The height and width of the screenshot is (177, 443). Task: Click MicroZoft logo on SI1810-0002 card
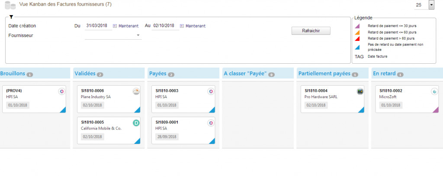tap(434, 91)
